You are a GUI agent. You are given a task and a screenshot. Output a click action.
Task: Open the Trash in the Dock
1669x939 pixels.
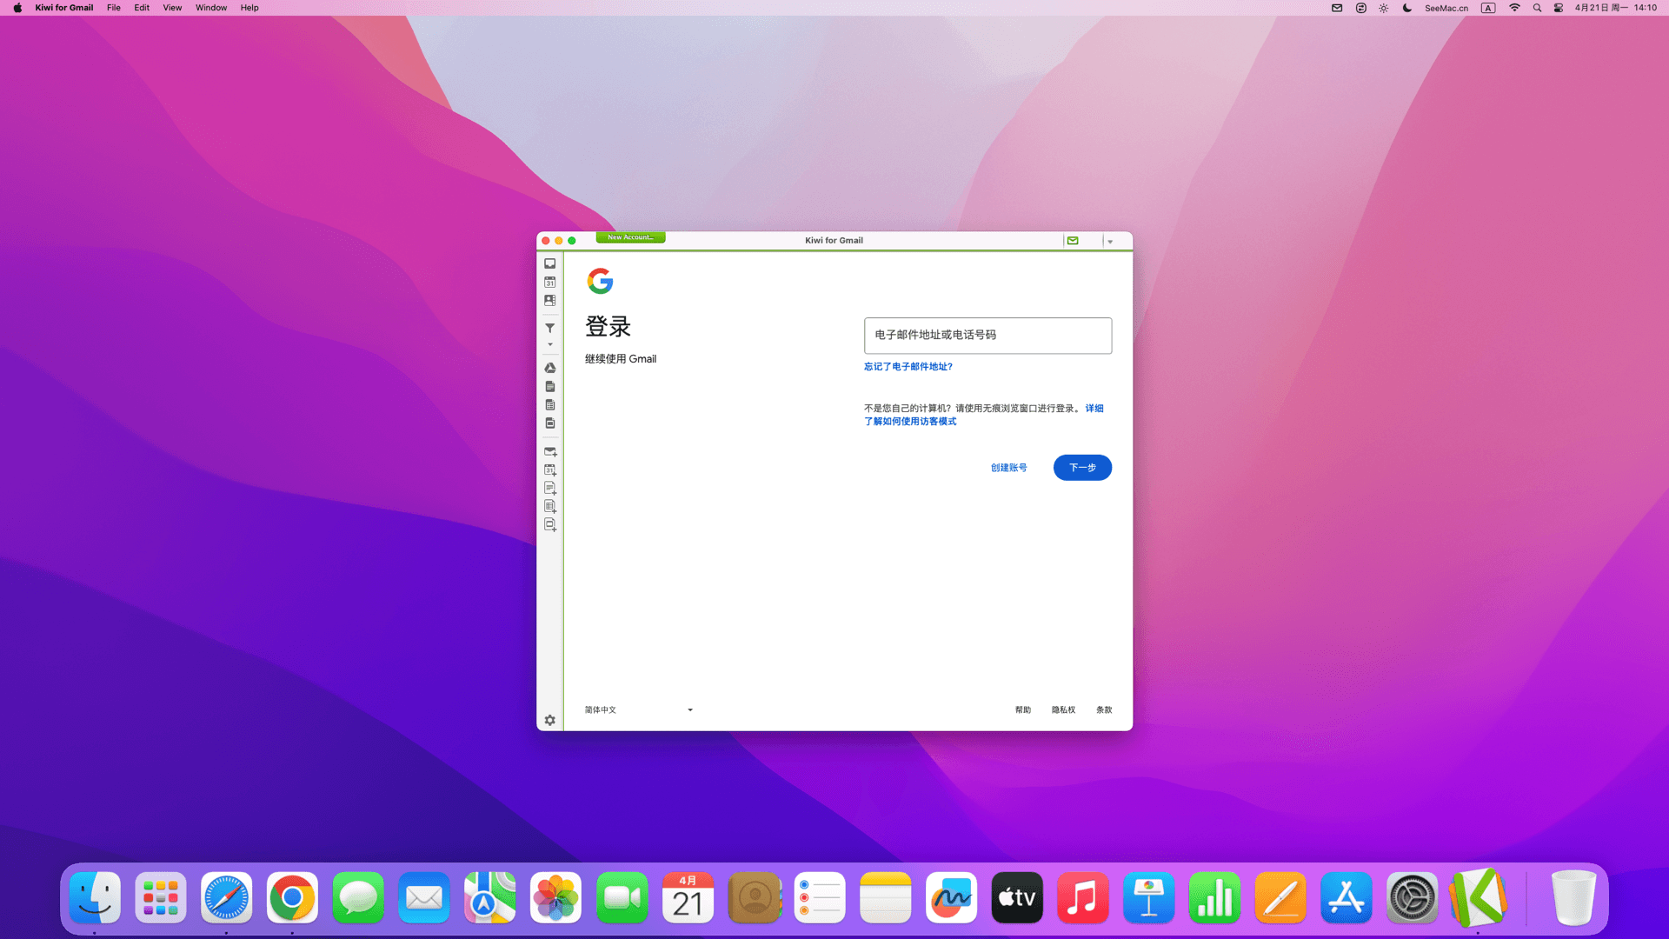[1573, 897]
